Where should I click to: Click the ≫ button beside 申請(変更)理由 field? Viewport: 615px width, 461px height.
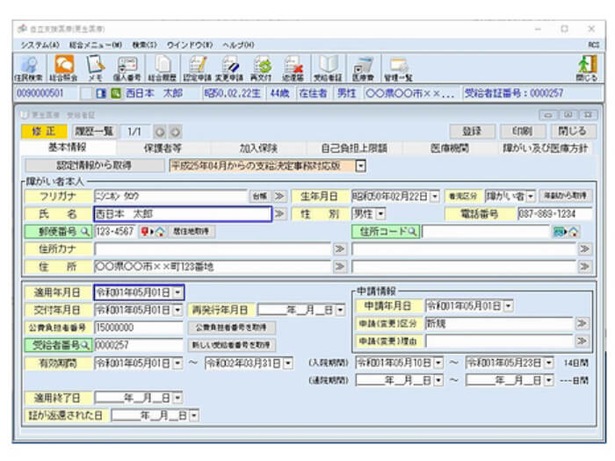click(x=582, y=341)
